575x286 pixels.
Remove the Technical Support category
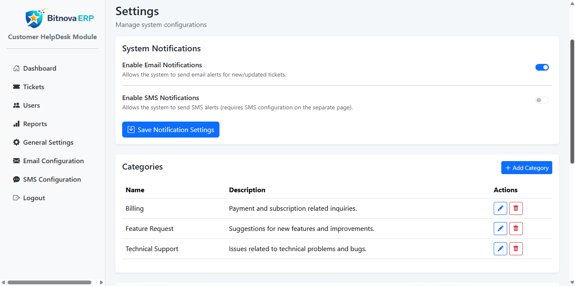(516, 249)
